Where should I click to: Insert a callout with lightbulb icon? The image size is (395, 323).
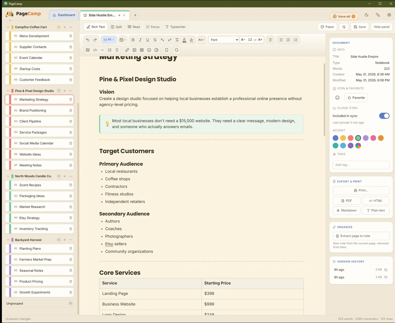pos(117,50)
